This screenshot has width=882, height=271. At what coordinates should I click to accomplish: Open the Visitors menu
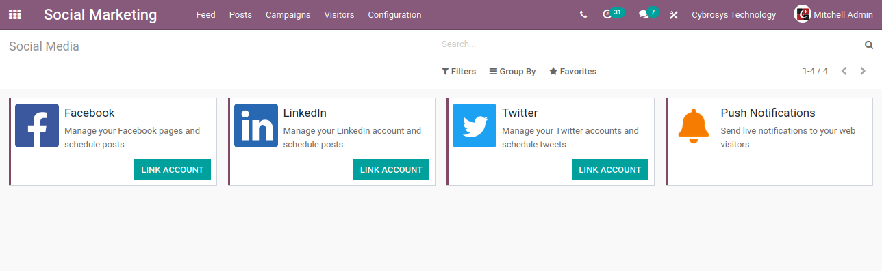[x=339, y=14]
